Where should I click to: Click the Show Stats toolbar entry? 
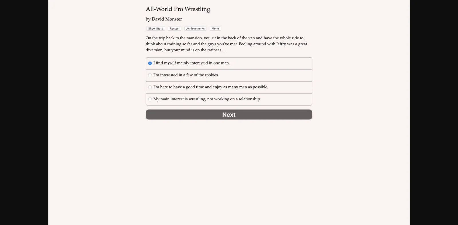[x=155, y=28]
